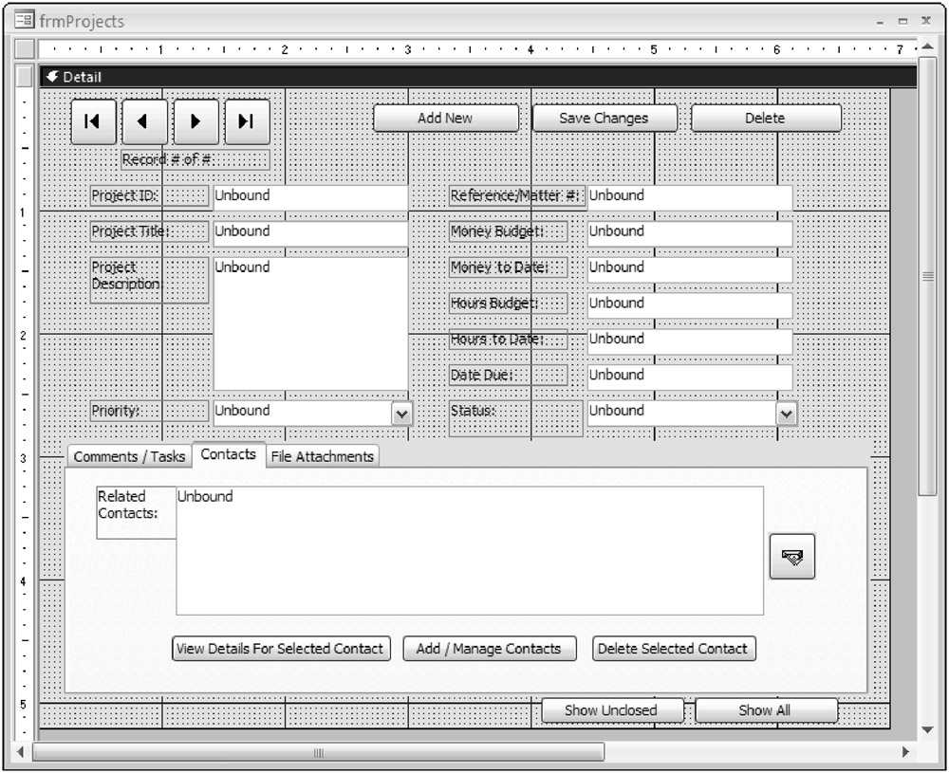Click the horizontal scrollbar thumb
Viewport: 949px width, 773px height.
tap(318, 752)
